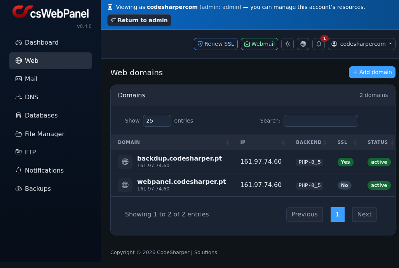Sort table by STATUS column
The width and height of the screenshot is (399, 268).
coord(378,142)
